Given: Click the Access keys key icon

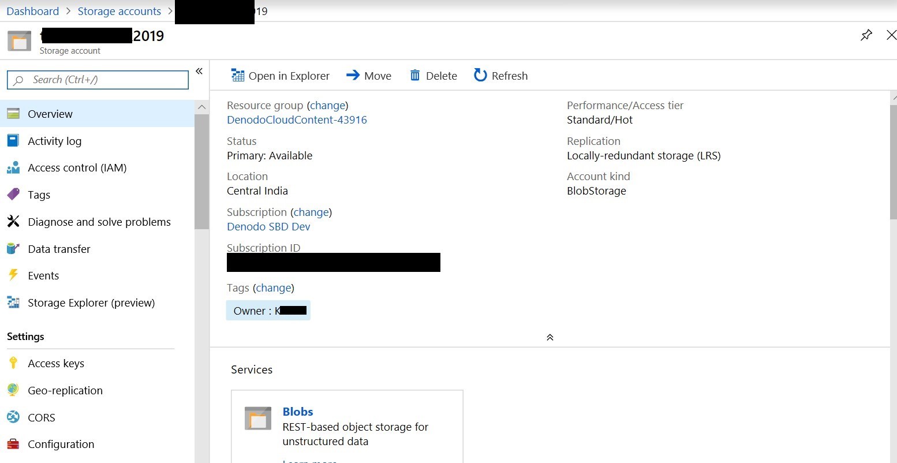Looking at the screenshot, I should tap(13, 363).
